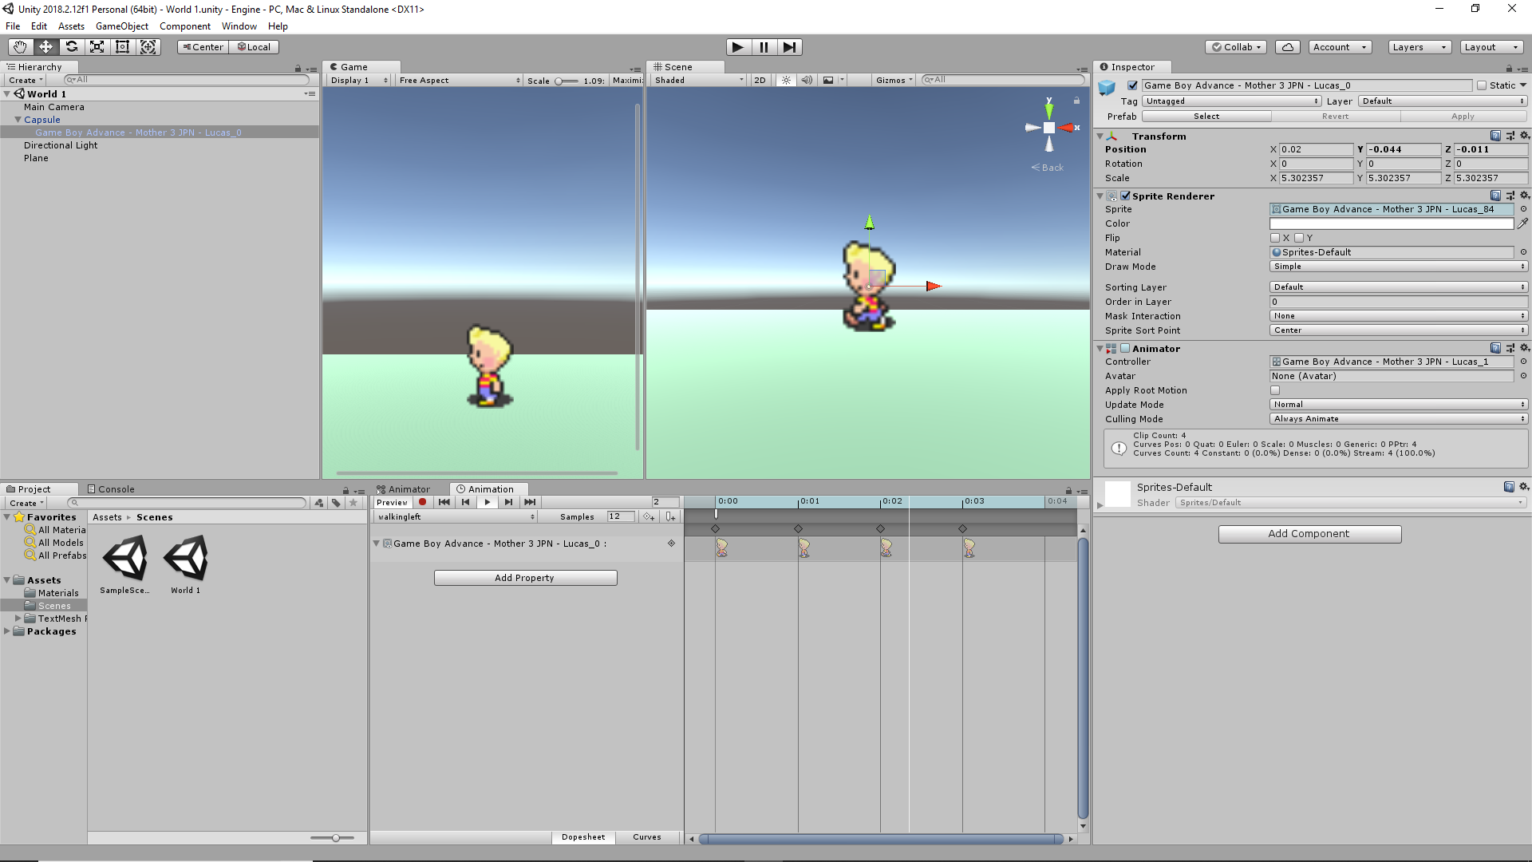Screen dimensions: 1532x862
Task: Select the Rotate tool
Action: tap(71, 47)
